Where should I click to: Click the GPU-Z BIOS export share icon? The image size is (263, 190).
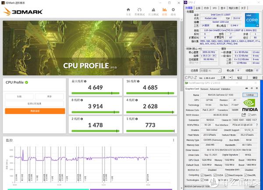point(244,115)
